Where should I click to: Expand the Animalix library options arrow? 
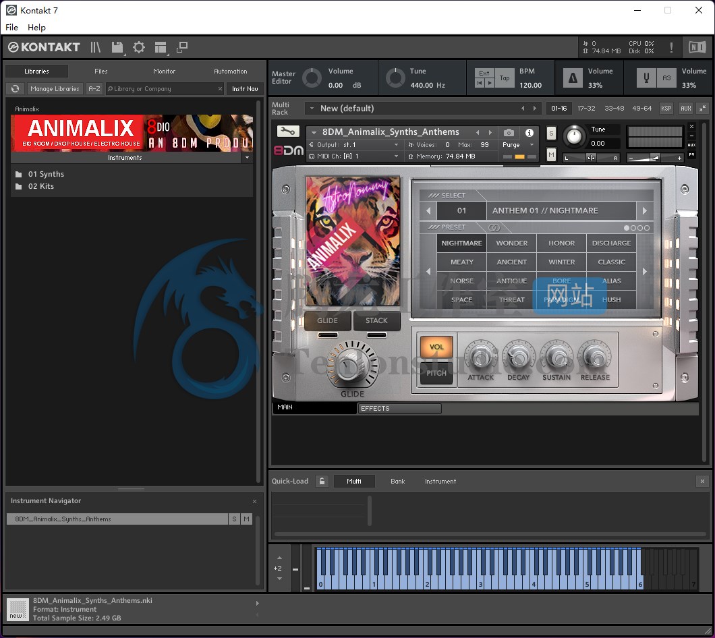(247, 158)
